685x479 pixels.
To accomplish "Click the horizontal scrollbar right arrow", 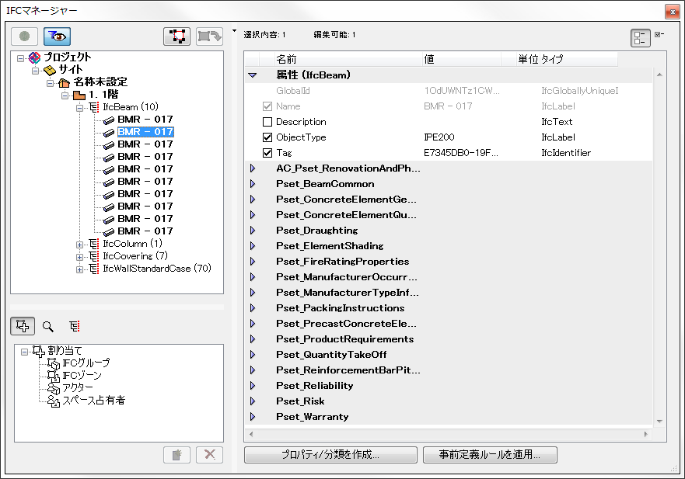I will click(645, 434).
